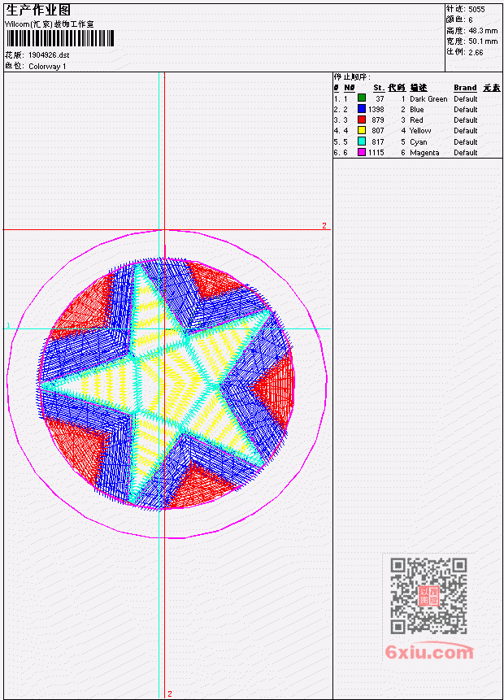Click the Cyan color swatch
The width and height of the screenshot is (504, 700).
(362, 141)
